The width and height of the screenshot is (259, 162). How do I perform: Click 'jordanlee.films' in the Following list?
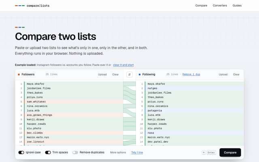[x=159, y=93]
